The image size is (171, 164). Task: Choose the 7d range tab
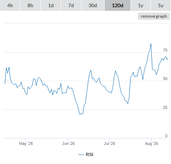(x=71, y=5)
